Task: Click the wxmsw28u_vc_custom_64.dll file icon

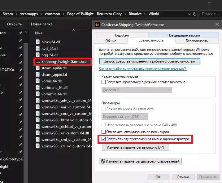Action: point(38,133)
